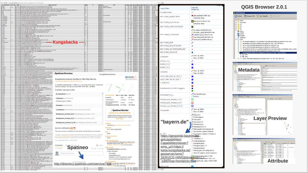This screenshot has height=173, width=308.
Task: Click the comment discussion input field
Action: coord(82,153)
